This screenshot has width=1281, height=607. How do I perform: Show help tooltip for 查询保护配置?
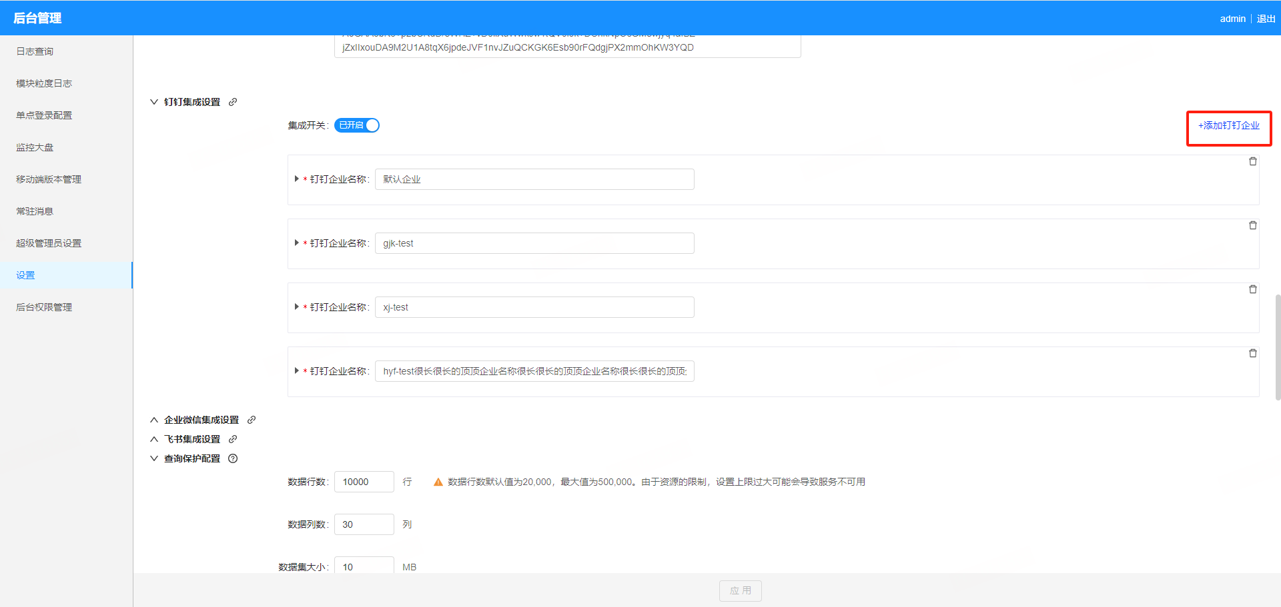pyautogui.click(x=233, y=458)
